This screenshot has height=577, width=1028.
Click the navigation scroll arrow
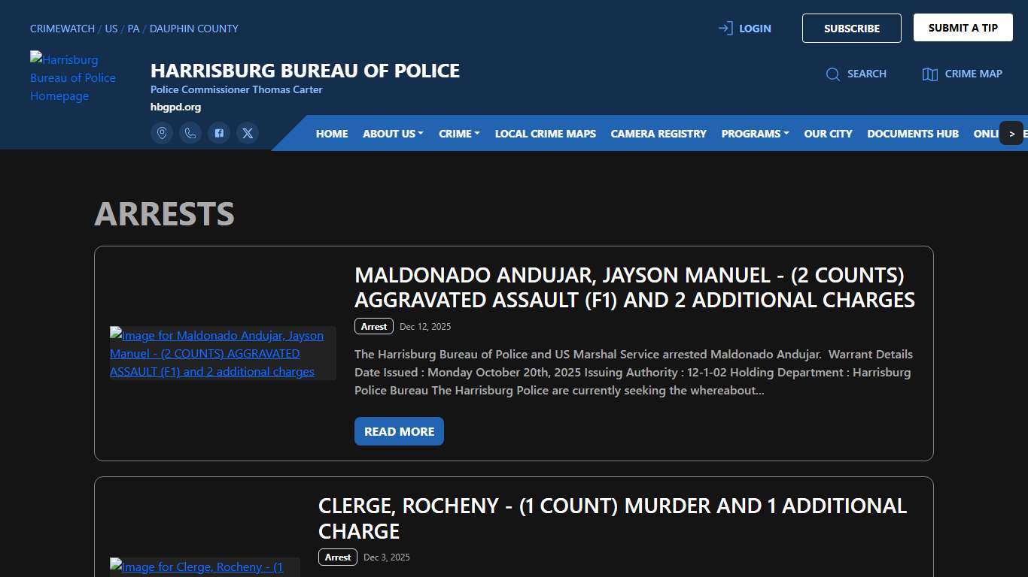pyautogui.click(x=1012, y=133)
